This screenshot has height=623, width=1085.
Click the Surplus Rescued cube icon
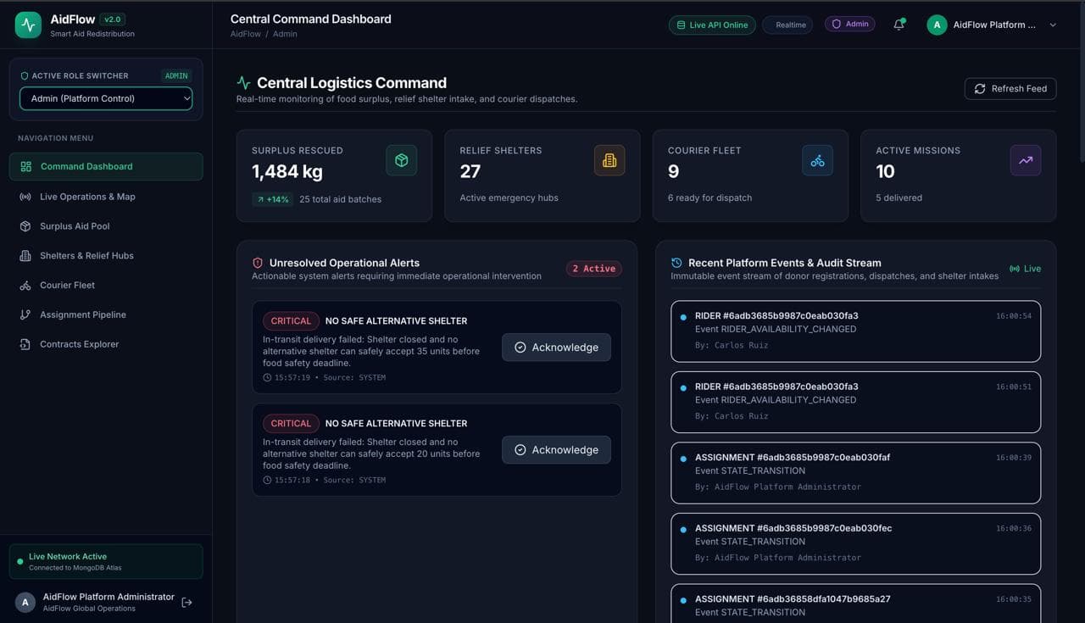click(x=401, y=160)
